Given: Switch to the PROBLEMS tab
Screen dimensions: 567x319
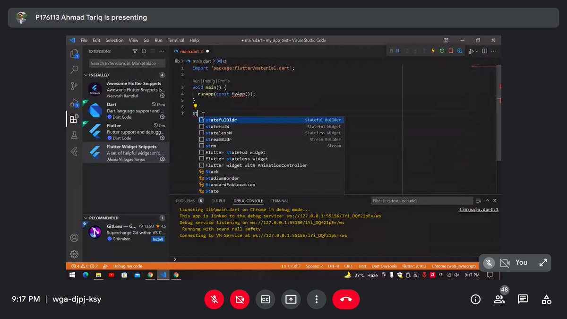Looking at the screenshot, I should click(185, 201).
